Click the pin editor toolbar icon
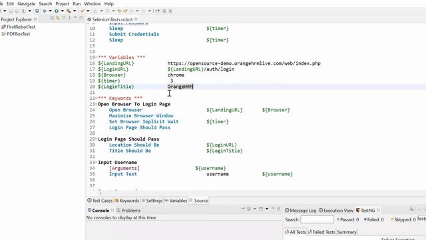Screen dimensions: 426x240 point(157,11)
